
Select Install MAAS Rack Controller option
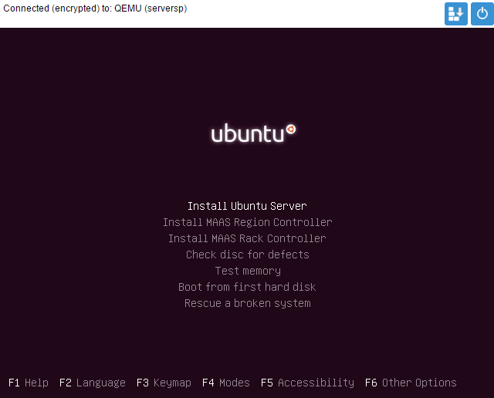tap(247, 238)
